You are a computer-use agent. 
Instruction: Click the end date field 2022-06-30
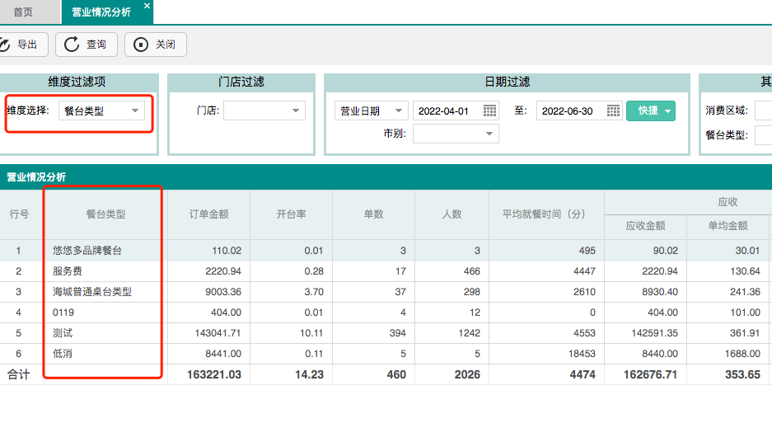click(x=568, y=111)
